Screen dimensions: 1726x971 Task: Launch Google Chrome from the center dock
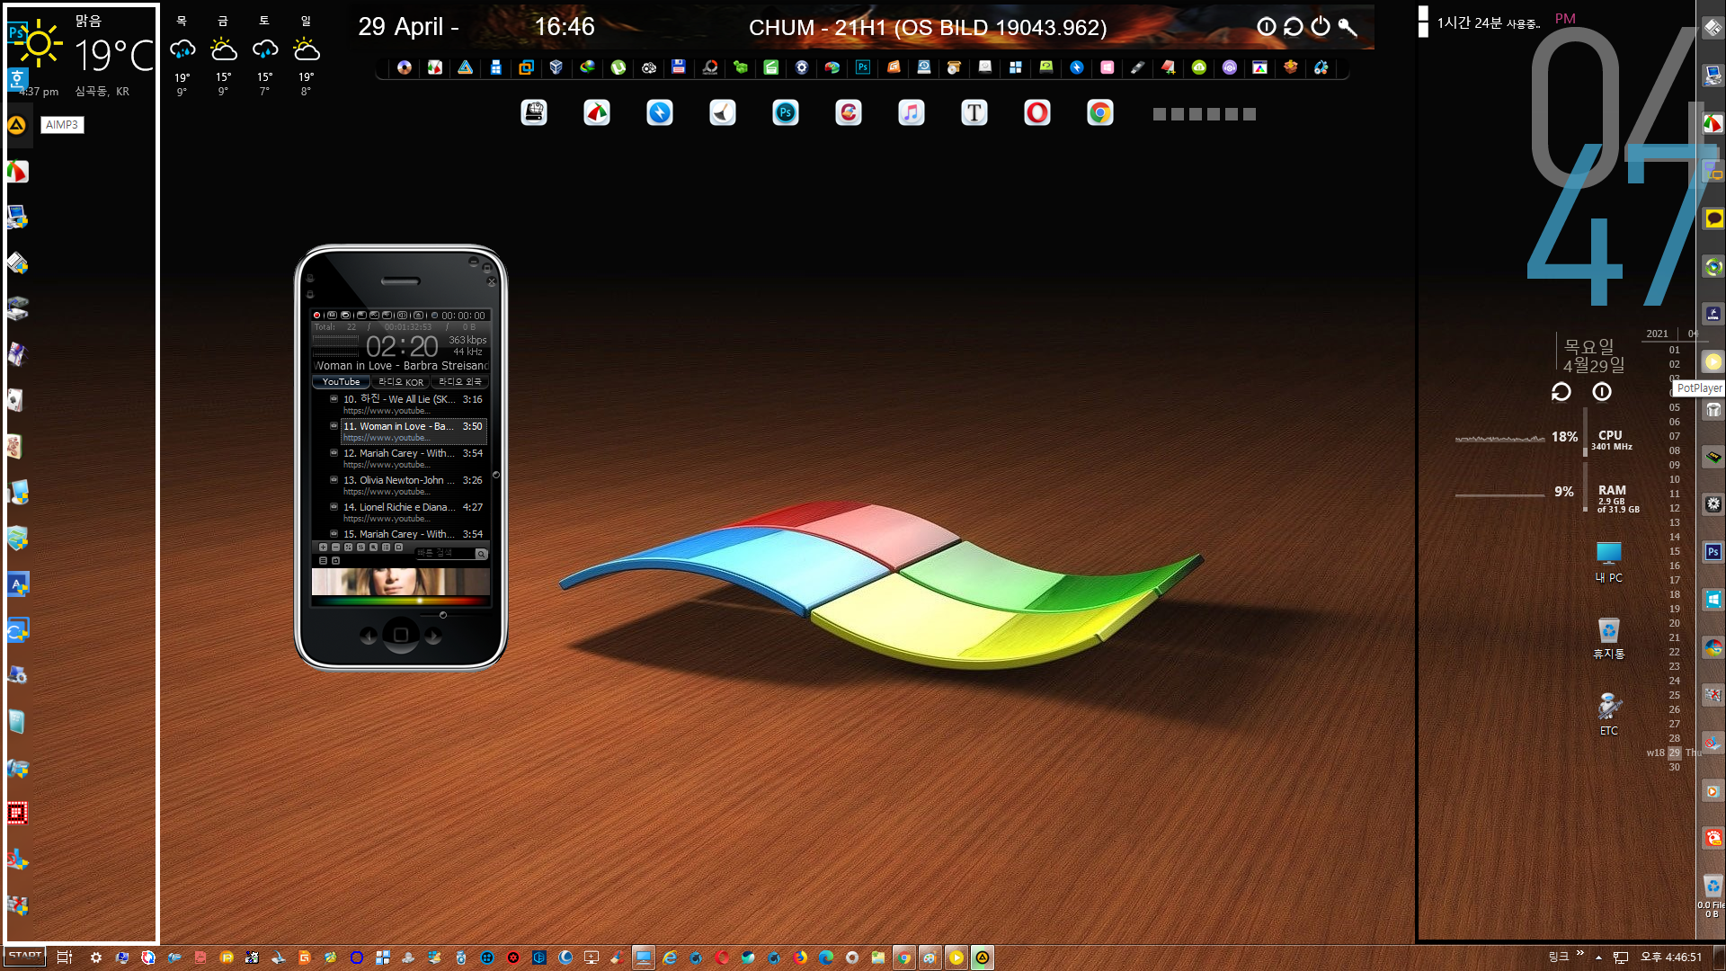(1100, 112)
